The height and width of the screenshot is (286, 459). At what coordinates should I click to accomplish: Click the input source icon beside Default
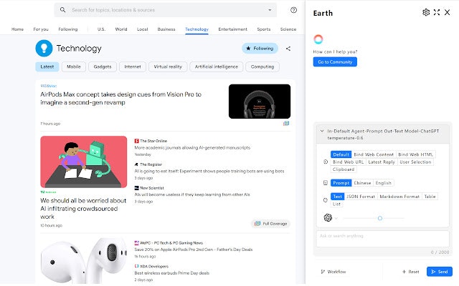click(326, 162)
